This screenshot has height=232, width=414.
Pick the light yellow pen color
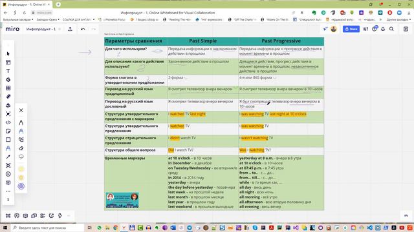[x=21, y=169]
